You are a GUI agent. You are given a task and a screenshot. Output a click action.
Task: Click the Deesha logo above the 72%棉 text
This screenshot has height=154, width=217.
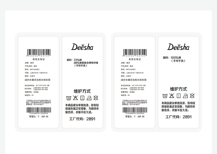(82, 47)
